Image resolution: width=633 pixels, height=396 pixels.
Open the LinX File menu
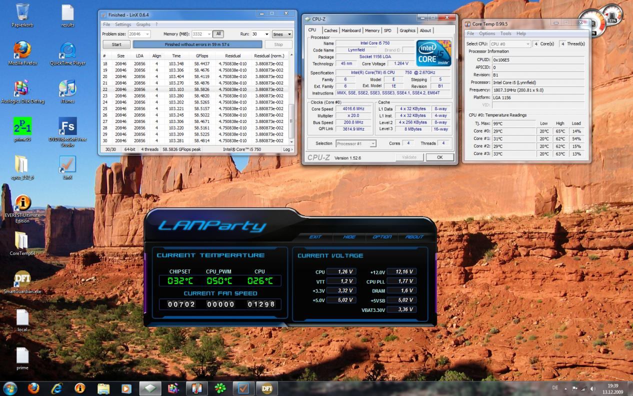(106, 24)
